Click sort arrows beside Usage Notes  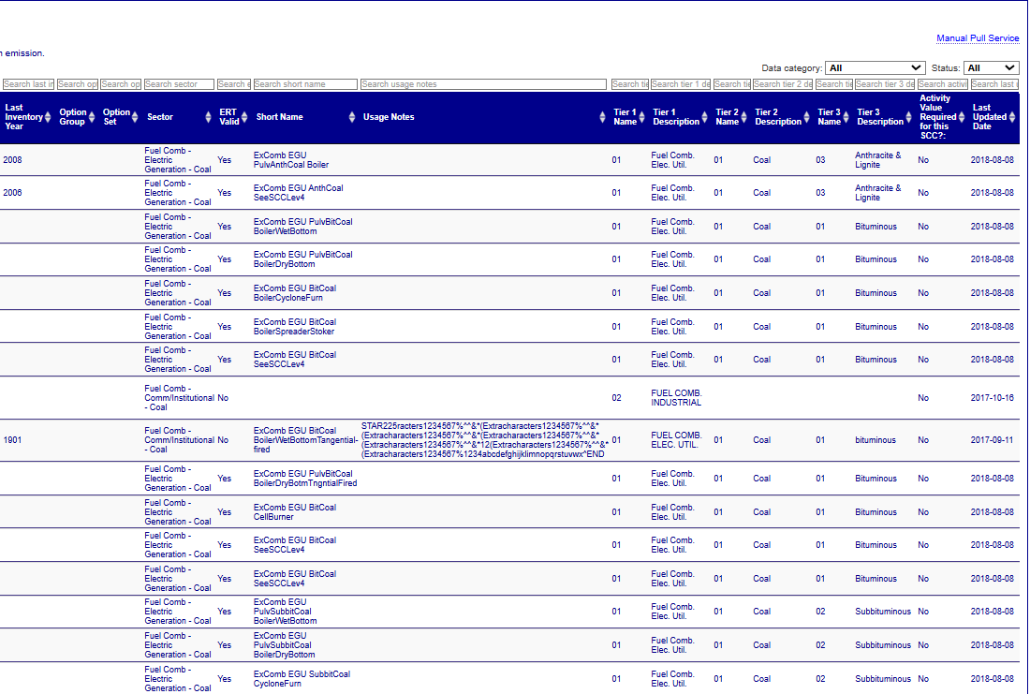[603, 117]
